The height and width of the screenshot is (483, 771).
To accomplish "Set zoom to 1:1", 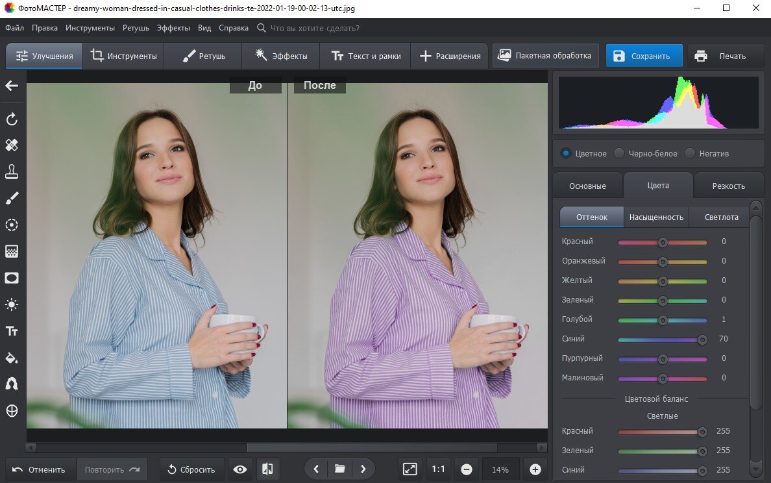I will pos(438,469).
